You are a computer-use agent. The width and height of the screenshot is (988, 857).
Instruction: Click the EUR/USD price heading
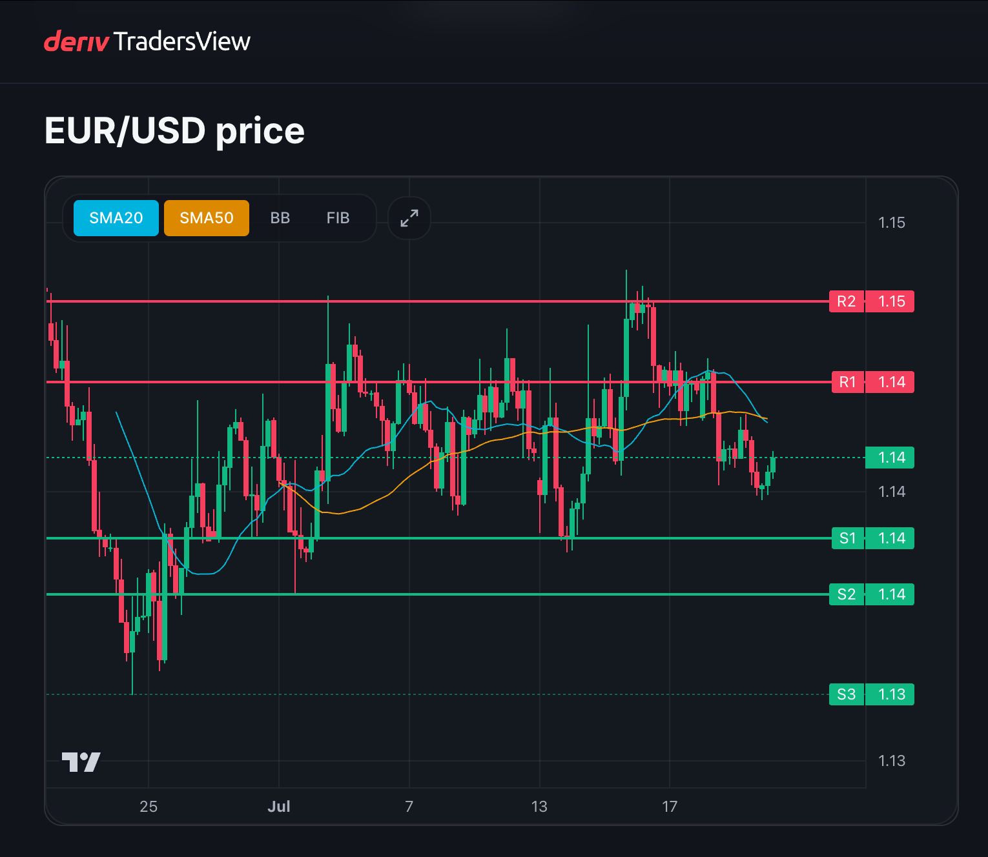click(174, 131)
